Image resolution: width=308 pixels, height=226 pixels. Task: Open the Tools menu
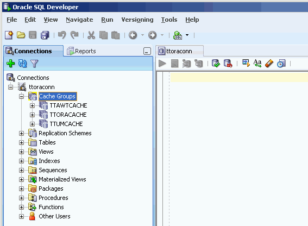tap(169, 20)
